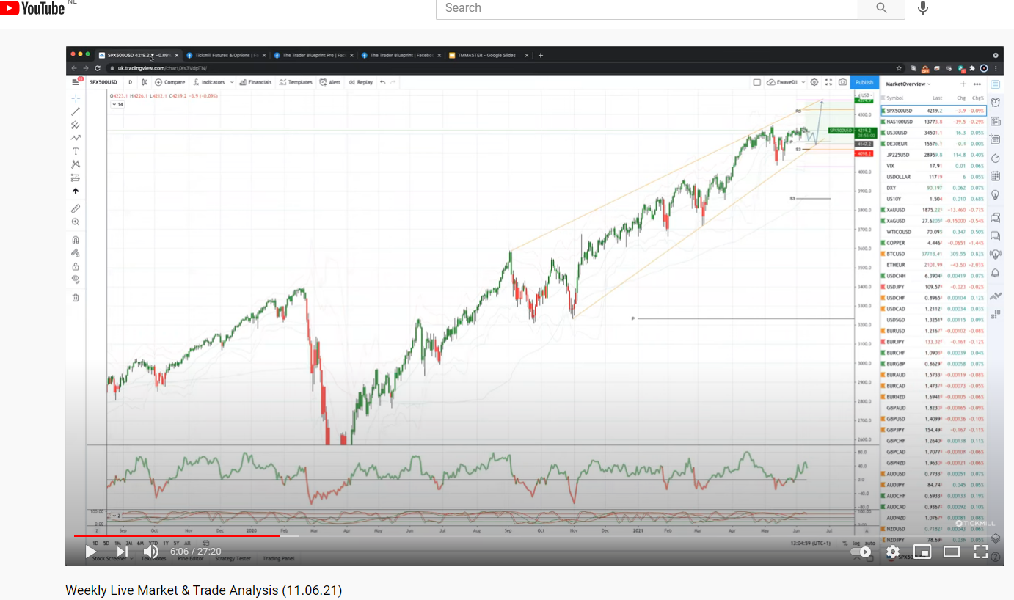Take chart snapshot camera icon
The width and height of the screenshot is (1014, 600).
[x=842, y=82]
